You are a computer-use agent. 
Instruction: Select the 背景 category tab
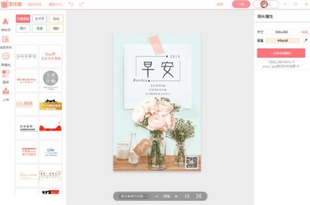coord(40,28)
